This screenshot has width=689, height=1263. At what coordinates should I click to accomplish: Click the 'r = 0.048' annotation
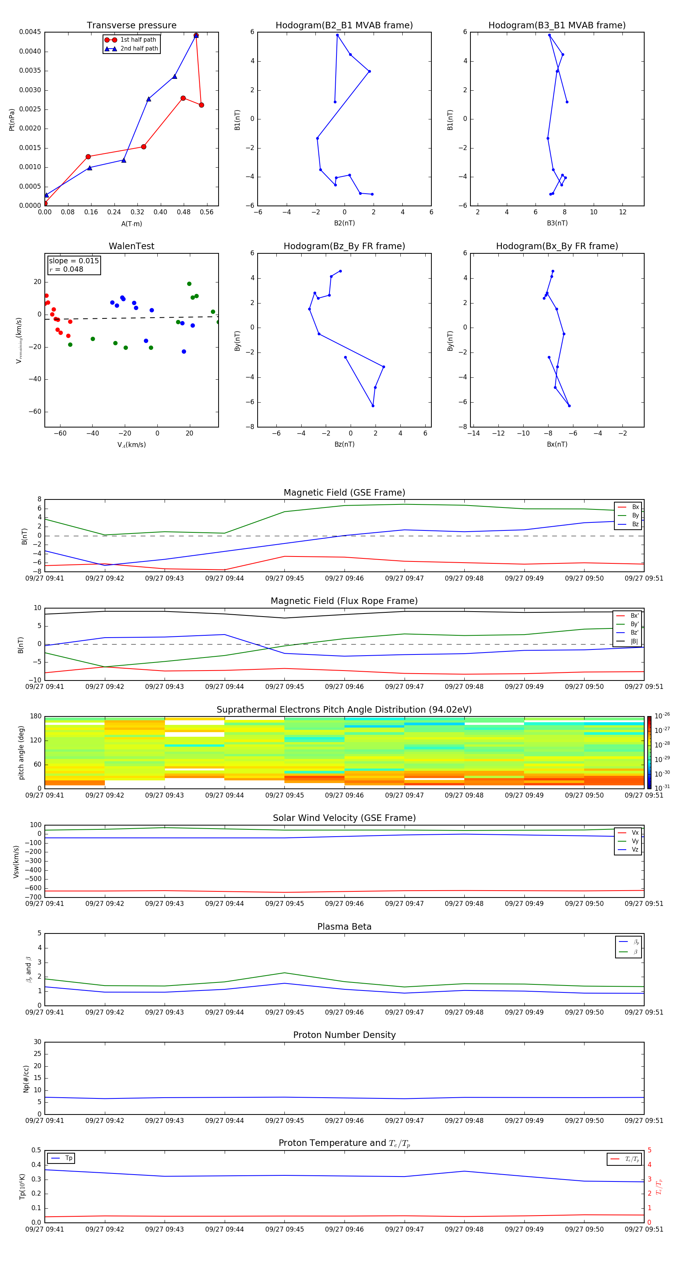66,269
